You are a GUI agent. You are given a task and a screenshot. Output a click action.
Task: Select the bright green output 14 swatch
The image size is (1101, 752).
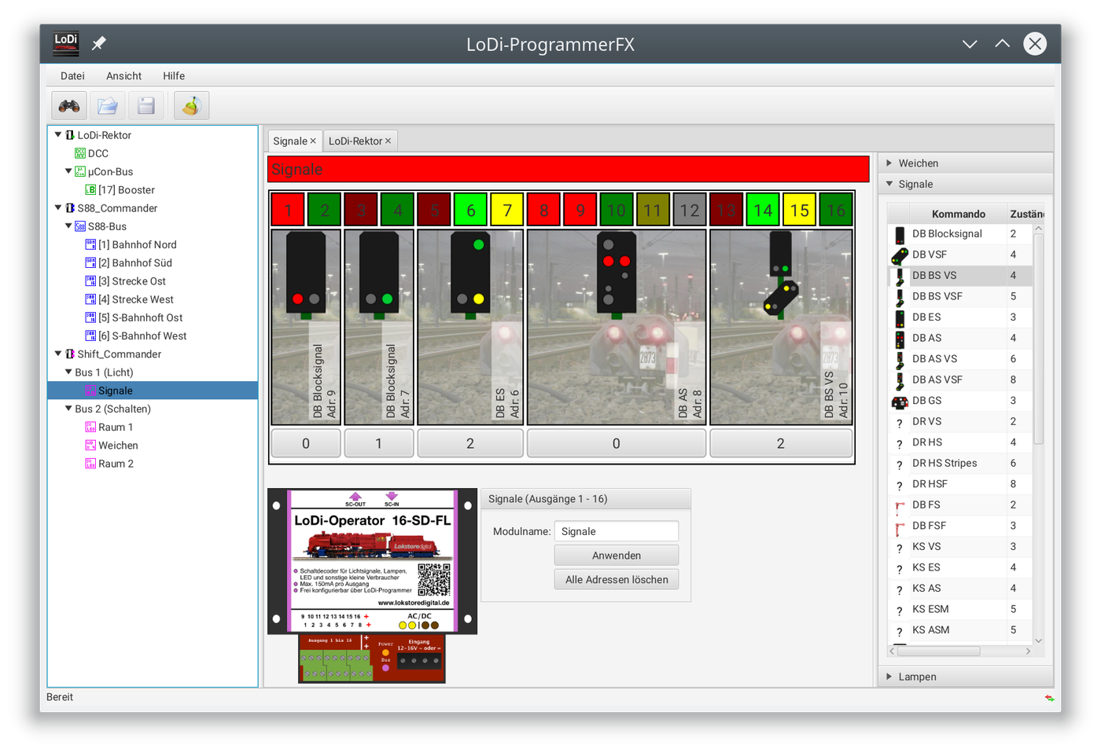click(763, 210)
